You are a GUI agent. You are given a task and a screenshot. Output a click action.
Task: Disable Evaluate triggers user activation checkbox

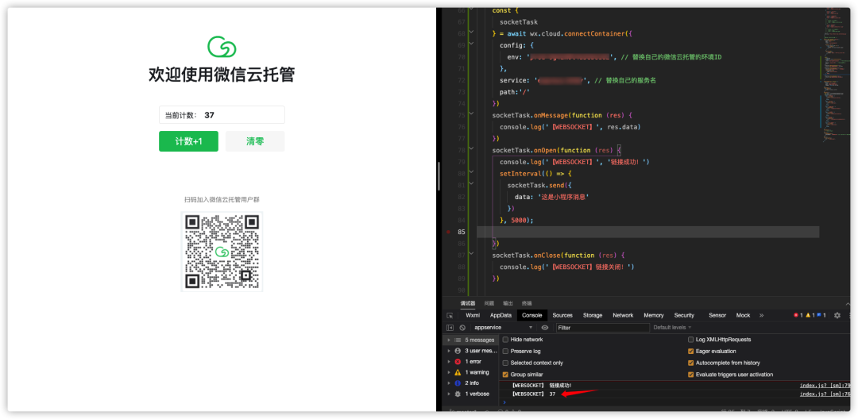[690, 375]
